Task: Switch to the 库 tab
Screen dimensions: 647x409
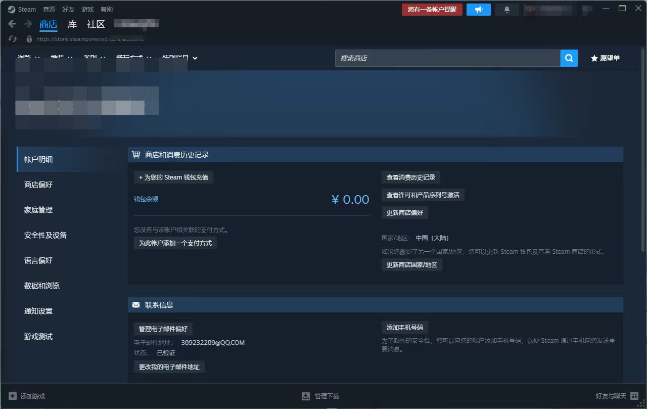Action: pos(72,24)
